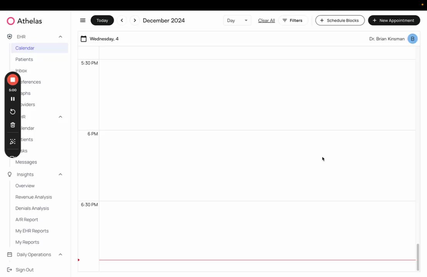Click the Wednesday, 4 date label
Image resolution: width=427 pixels, height=277 pixels.
tap(104, 39)
